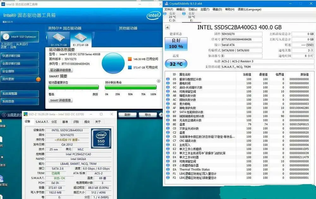Click the 刷新 button

coord(127,115)
